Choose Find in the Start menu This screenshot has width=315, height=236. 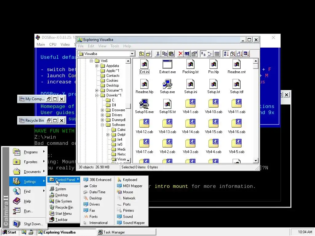pos(28,191)
